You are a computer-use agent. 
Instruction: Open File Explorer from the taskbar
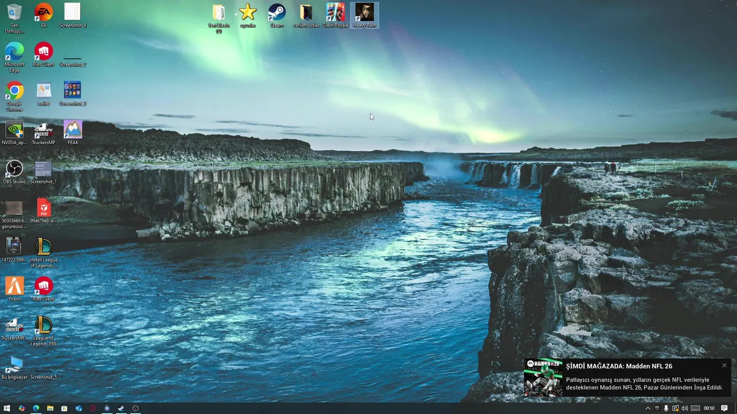[50, 408]
